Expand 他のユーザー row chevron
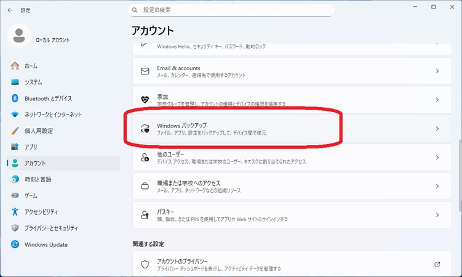 (437, 158)
